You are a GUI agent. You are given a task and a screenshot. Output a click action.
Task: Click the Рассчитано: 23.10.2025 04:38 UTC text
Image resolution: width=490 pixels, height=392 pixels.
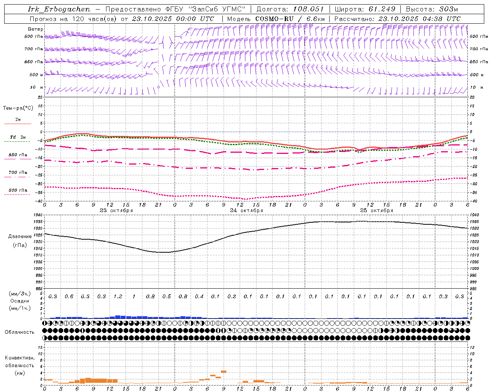click(x=397, y=19)
